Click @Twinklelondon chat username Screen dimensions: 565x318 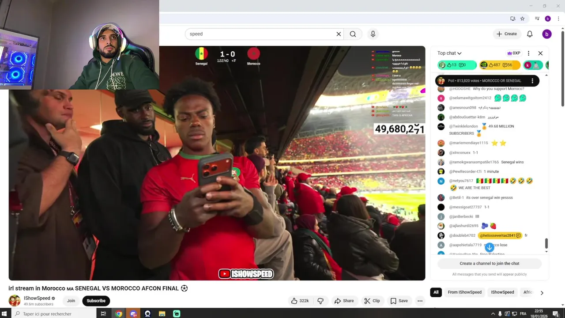point(463,126)
